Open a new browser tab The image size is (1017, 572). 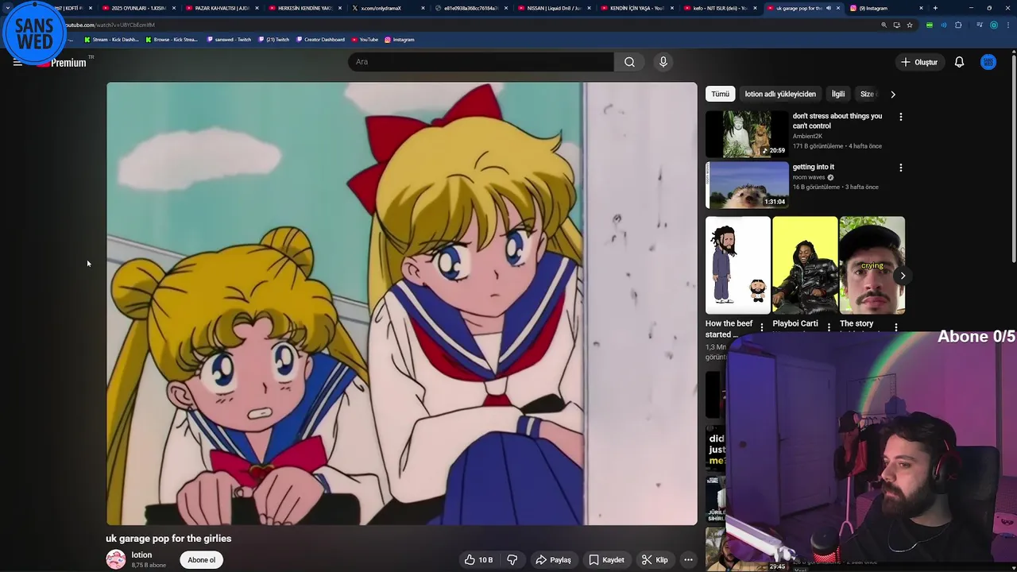[x=935, y=8]
